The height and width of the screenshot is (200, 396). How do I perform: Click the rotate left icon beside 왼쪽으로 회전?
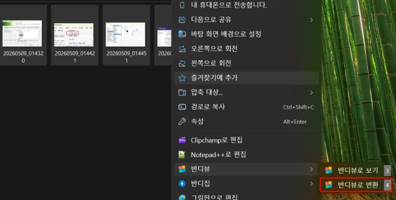[182, 63]
